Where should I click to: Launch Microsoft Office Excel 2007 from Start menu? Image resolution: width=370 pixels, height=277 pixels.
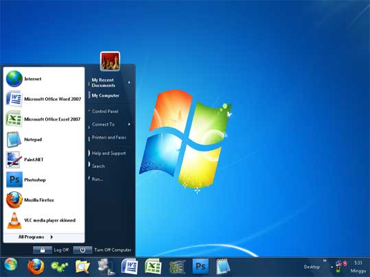point(44,119)
